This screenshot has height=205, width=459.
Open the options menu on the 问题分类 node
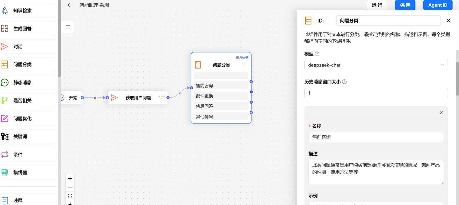click(x=244, y=64)
